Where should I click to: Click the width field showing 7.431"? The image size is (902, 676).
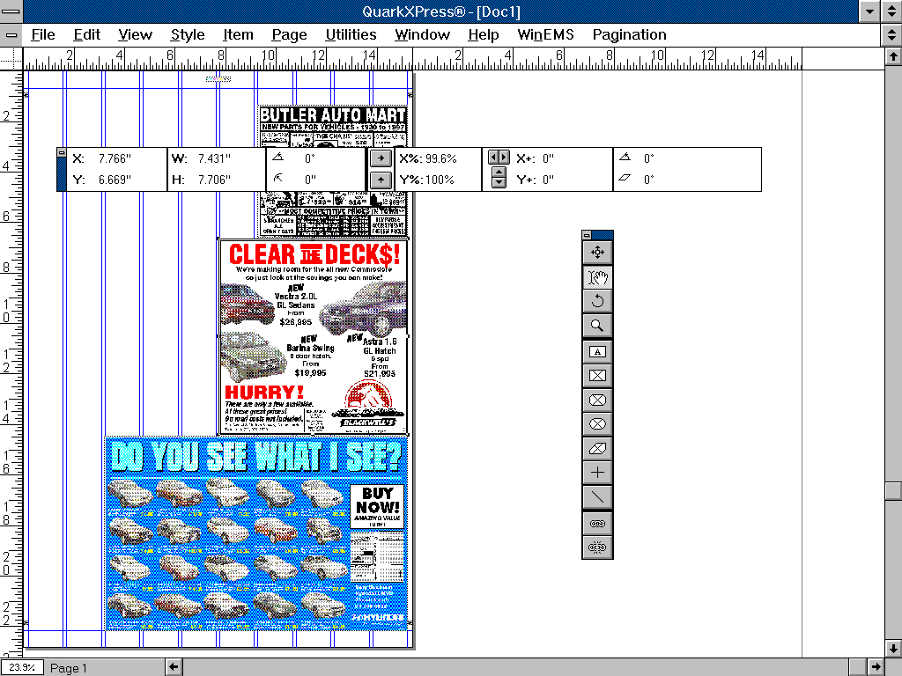214,158
